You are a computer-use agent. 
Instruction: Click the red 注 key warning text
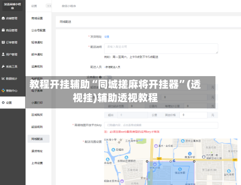(x=132, y=132)
